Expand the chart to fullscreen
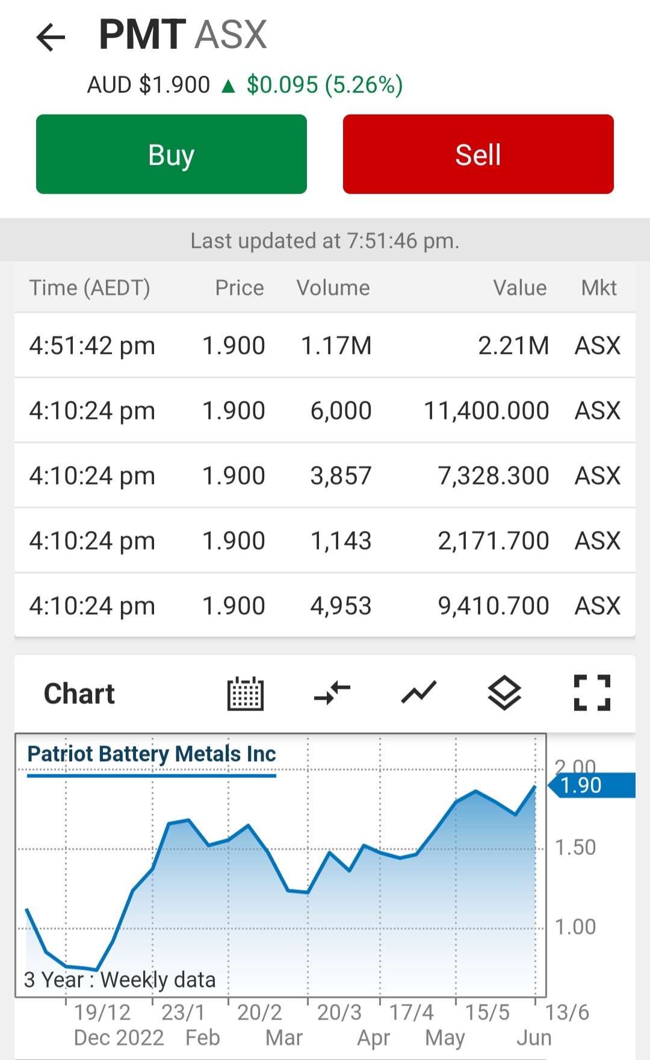The height and width of the screenshot is (1060, 650). pyautogui.click(x=592, y=693)
